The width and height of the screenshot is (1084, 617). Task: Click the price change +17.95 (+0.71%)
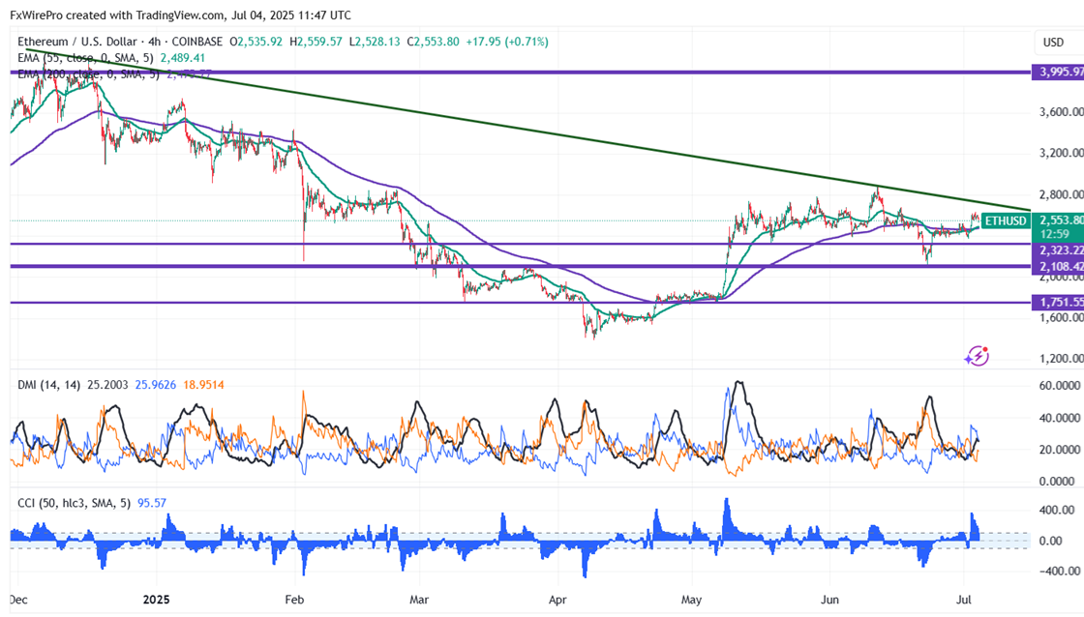pyautogui.click(x=507, y=42)
